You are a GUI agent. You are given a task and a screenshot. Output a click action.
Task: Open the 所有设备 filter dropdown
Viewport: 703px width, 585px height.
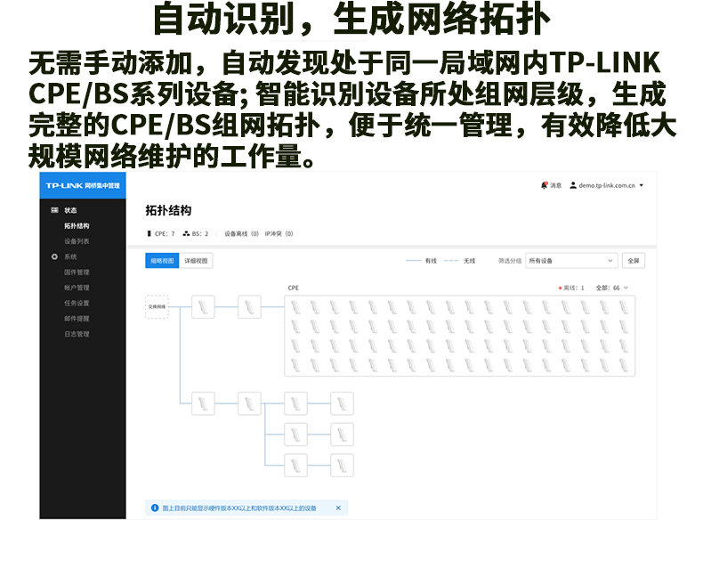[x=571, y=261]
